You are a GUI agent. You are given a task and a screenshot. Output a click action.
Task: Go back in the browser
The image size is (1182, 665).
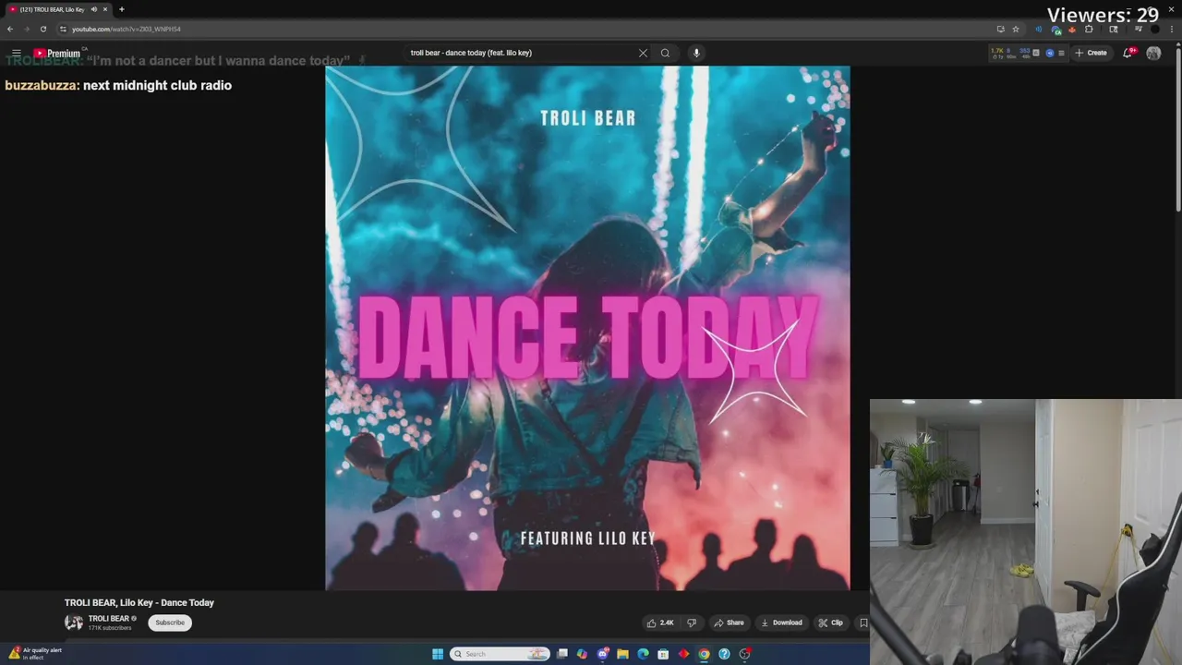click(10, 29)
